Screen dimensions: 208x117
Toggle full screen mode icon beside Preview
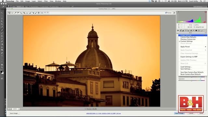174,13
